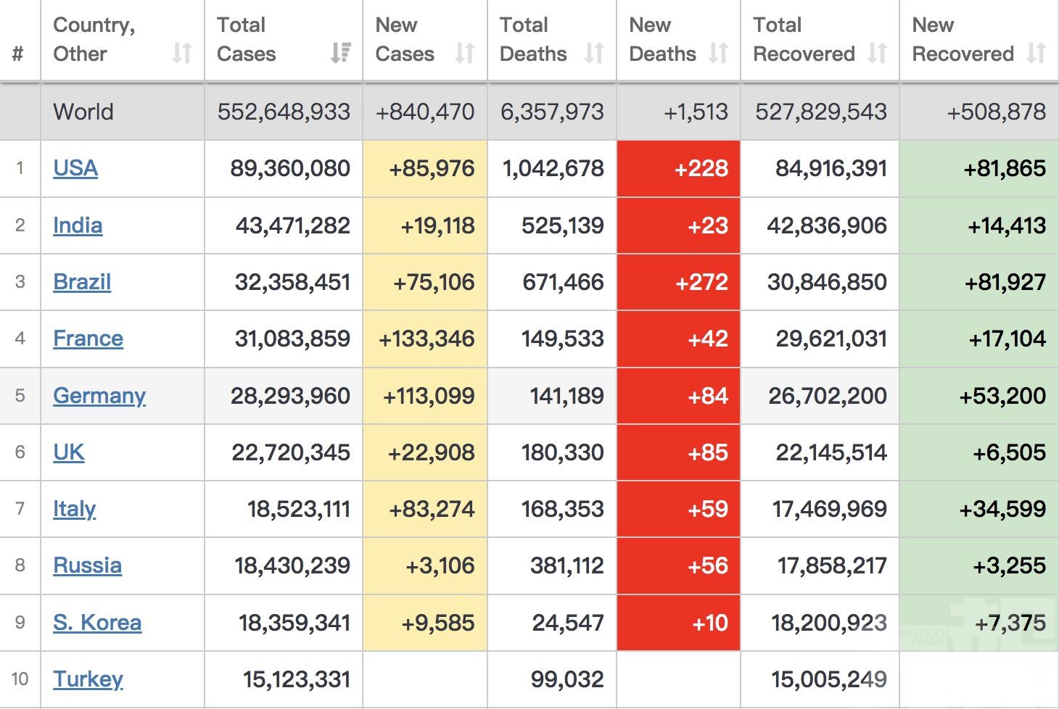Select USA total deaths 1,042,678

point(553,168)
